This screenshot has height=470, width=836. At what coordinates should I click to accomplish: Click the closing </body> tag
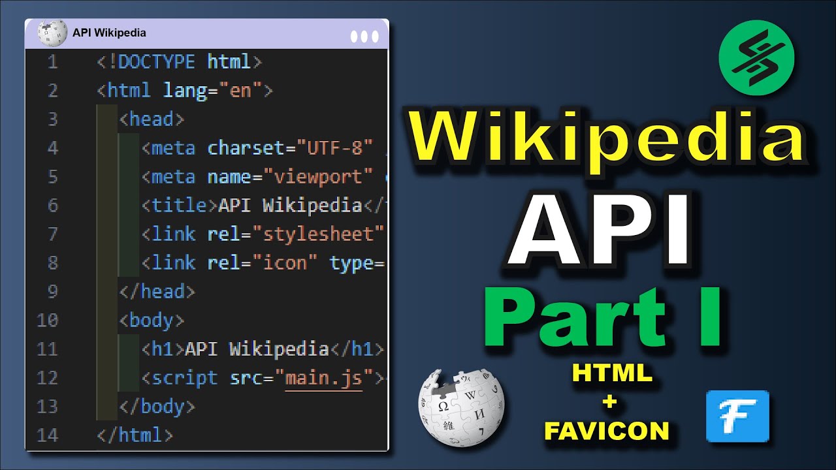(x=157, y=406)
